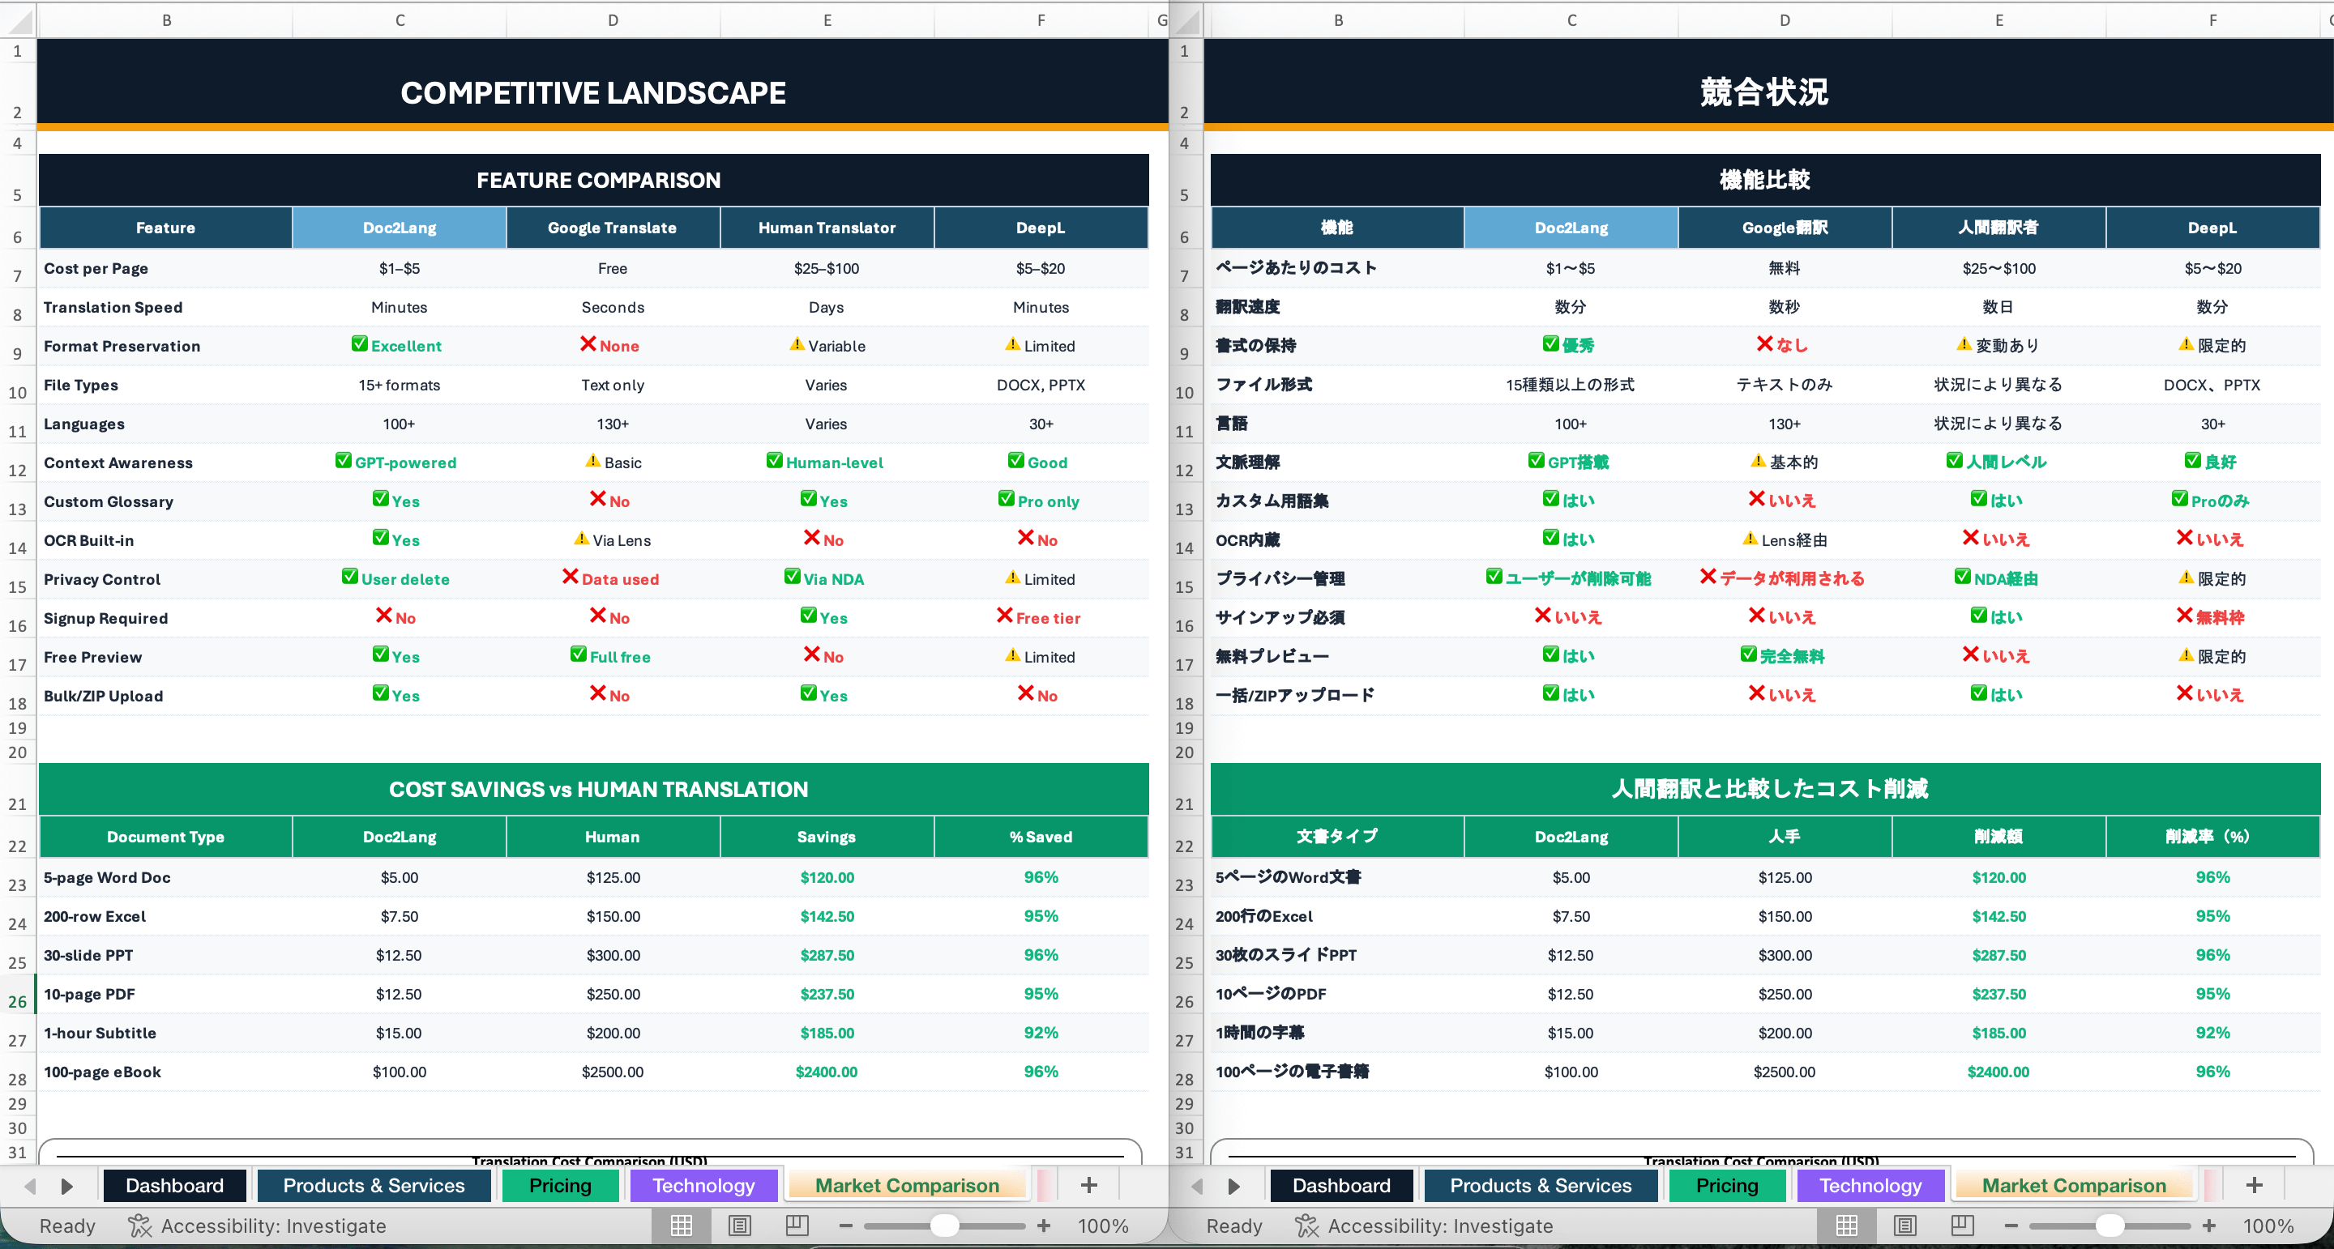Click the Accessibility checker icon
The width and height of the screenshot is (2334, 1249).
pyautogui.click(x=140, y=1226)
